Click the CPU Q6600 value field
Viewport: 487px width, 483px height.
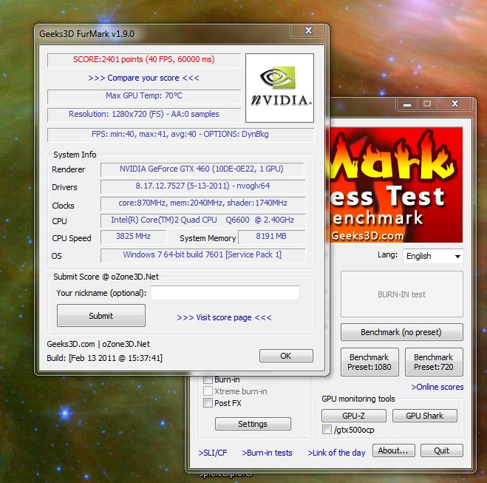tap(202, 220)
